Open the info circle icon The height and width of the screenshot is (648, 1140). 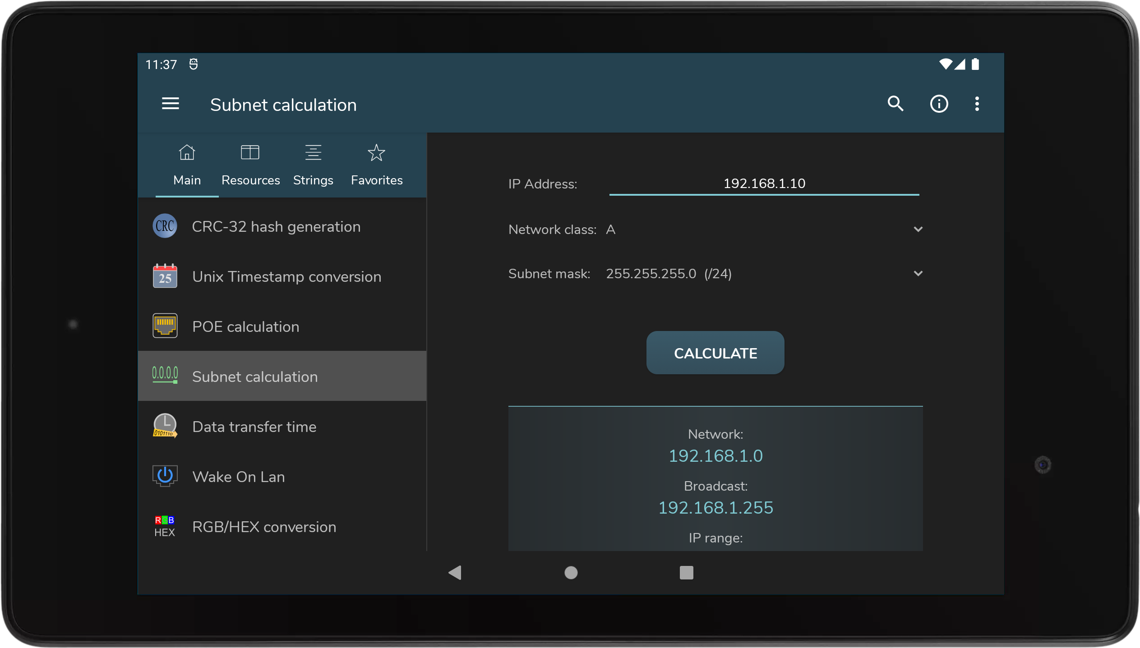(939, 104)
